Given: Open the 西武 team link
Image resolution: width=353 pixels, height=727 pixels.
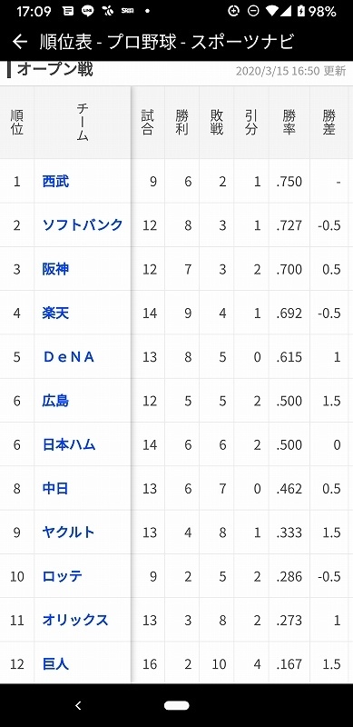Looking at the screenshot, I should point(55,181).
